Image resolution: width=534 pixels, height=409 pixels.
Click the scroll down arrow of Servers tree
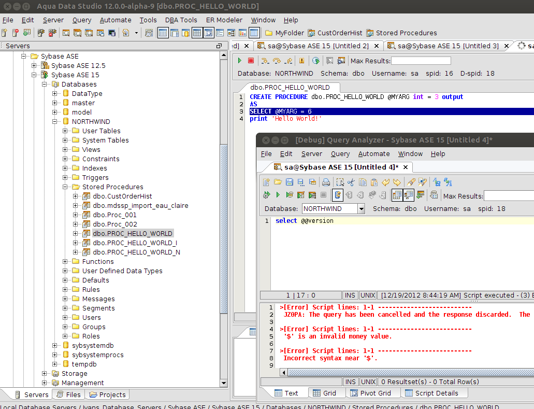tap(224, 383)
